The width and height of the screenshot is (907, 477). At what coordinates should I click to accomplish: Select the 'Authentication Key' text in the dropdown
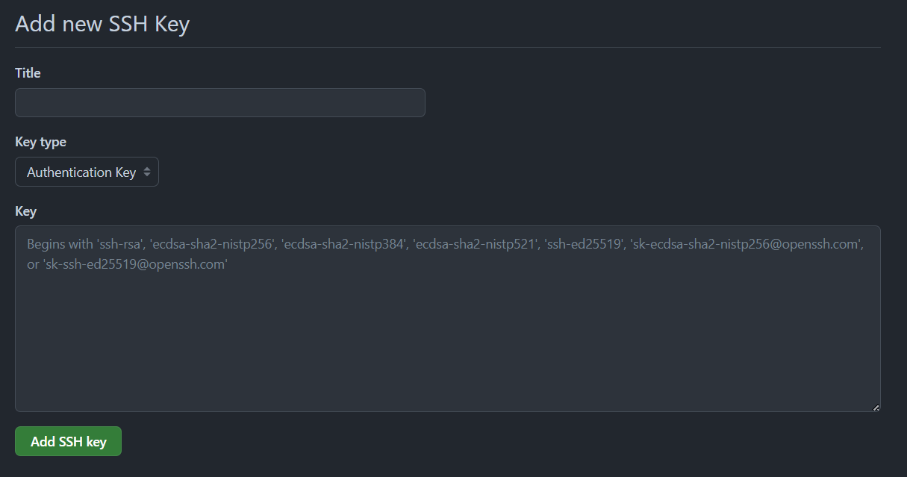[81, 172]
